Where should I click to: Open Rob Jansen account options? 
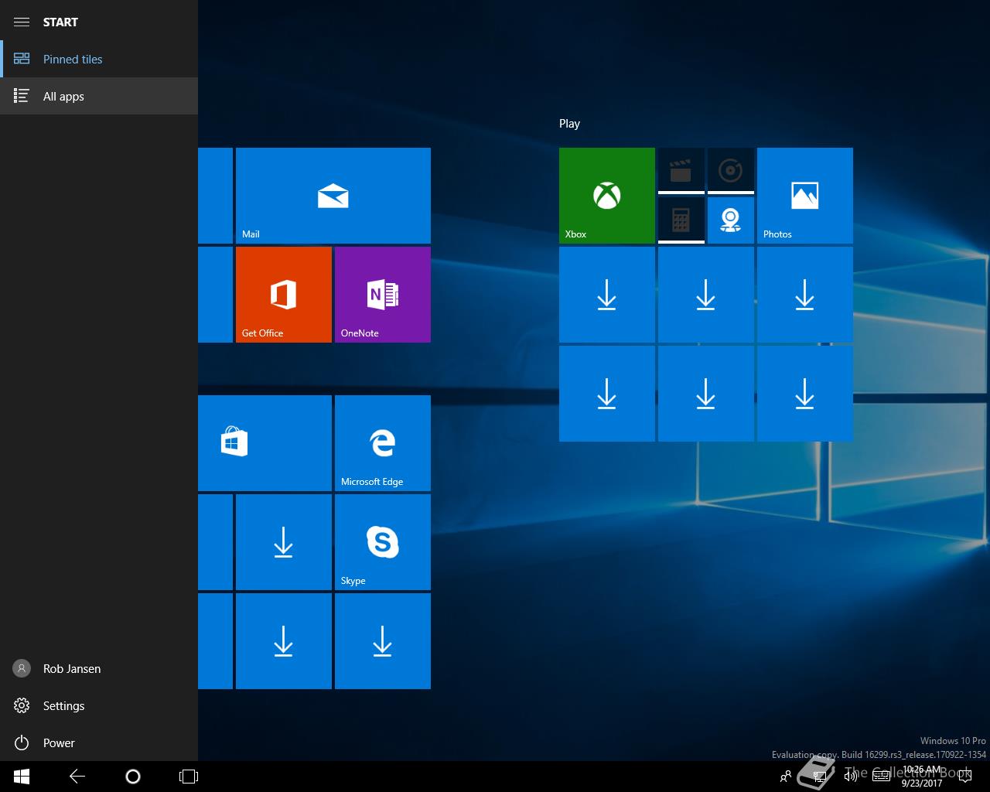point(99,668)
